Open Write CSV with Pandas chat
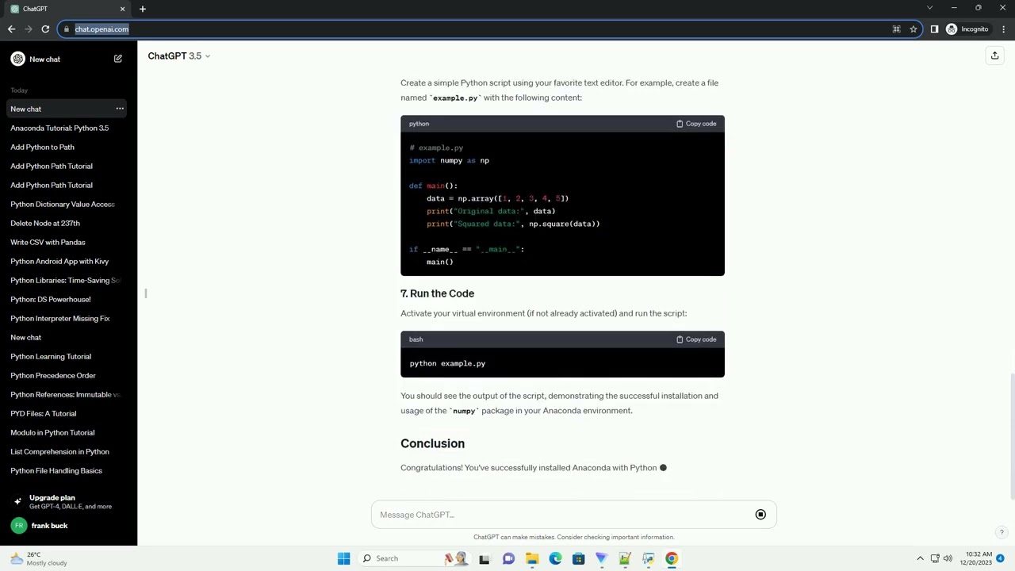Screen dimensions: 1015x571 48,242
